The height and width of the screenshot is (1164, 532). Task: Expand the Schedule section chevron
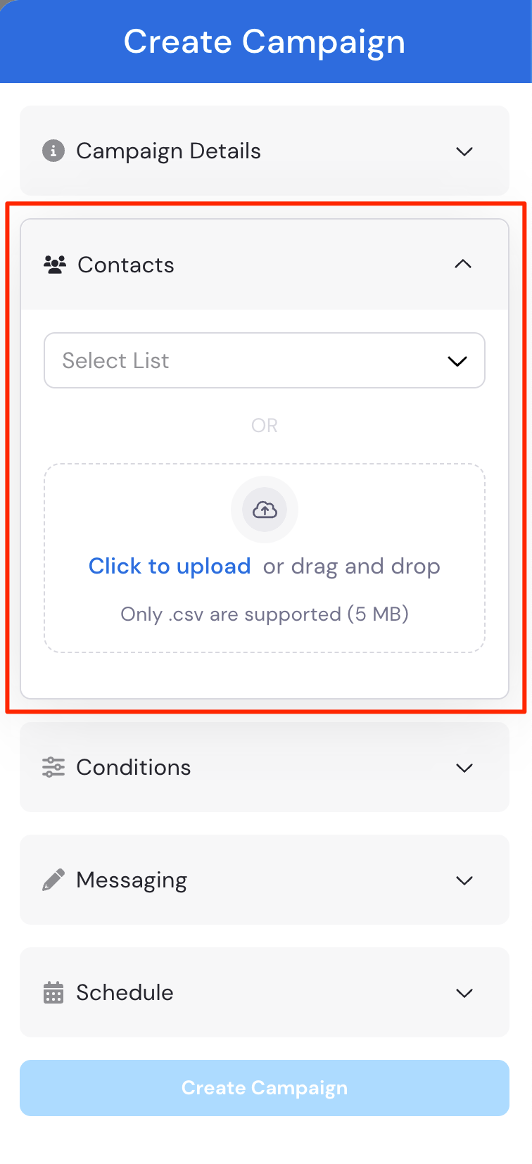tap(464, 993)
